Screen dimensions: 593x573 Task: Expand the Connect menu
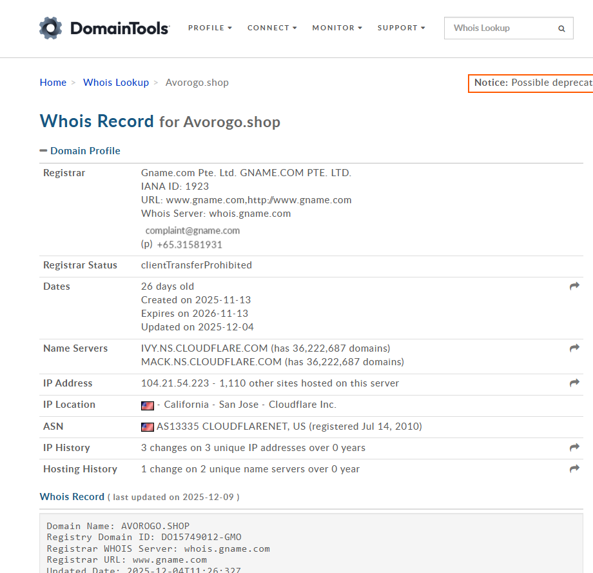(x=272, y=28)
